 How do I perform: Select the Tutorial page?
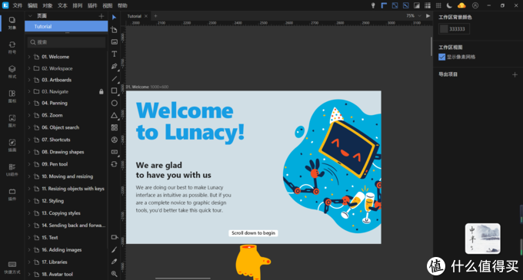(x=66, y=26)
